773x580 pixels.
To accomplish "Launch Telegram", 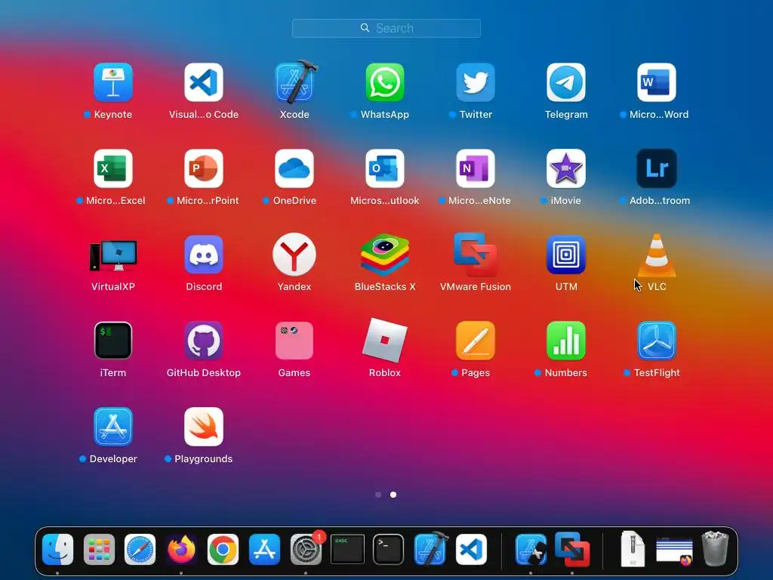I will [566, 82].
